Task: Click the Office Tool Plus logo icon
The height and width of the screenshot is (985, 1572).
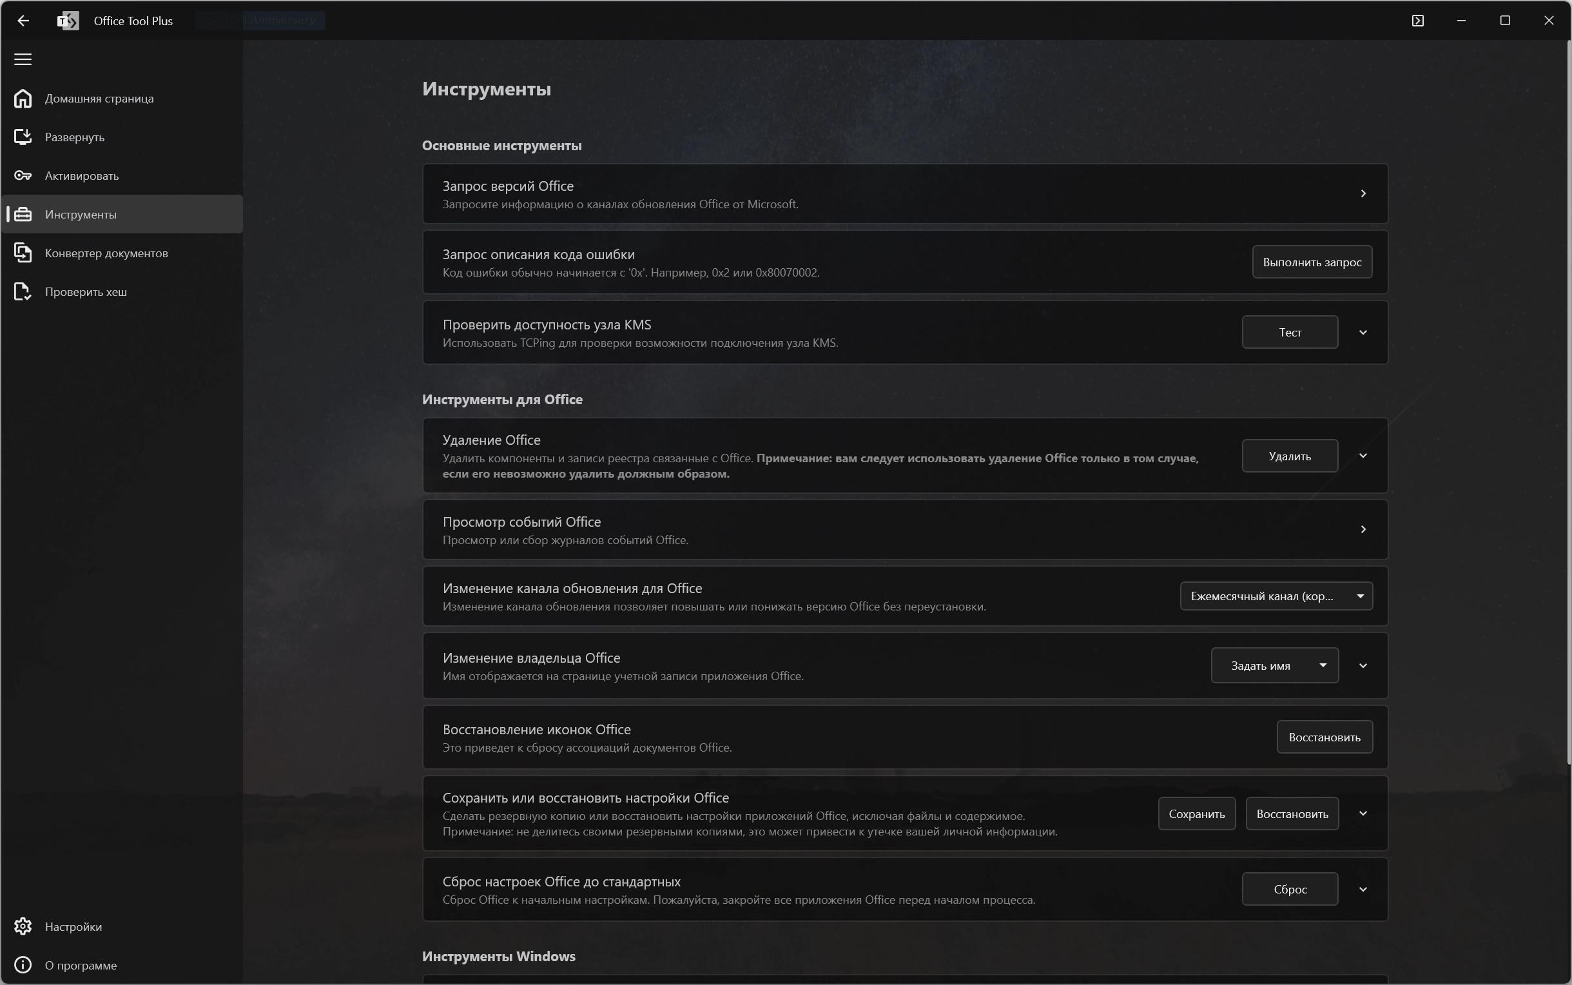Action: (x=68, y=21)
